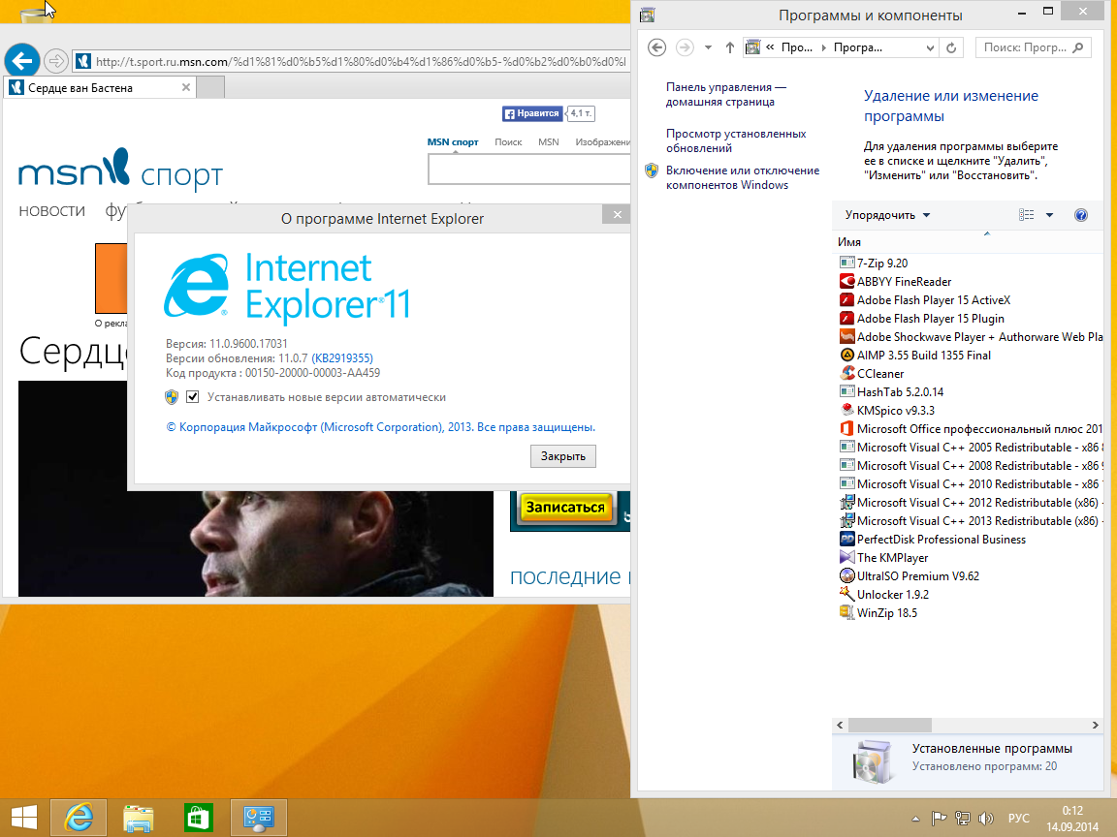1117x837 pixels.
Task: Open turn Windows features on or off link
Action: pos(743,177)
